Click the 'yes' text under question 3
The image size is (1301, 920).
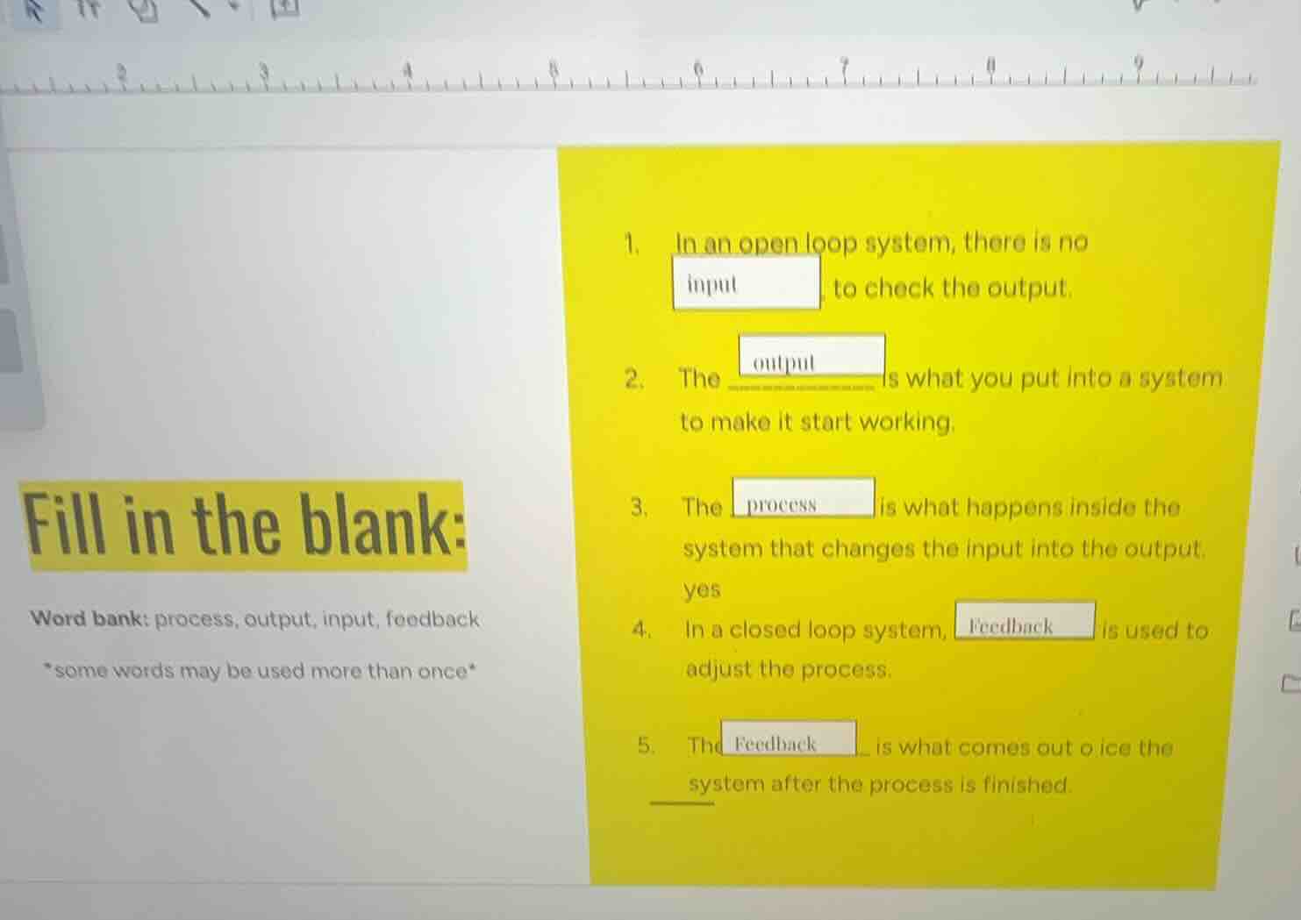click(x=701, y=588)
